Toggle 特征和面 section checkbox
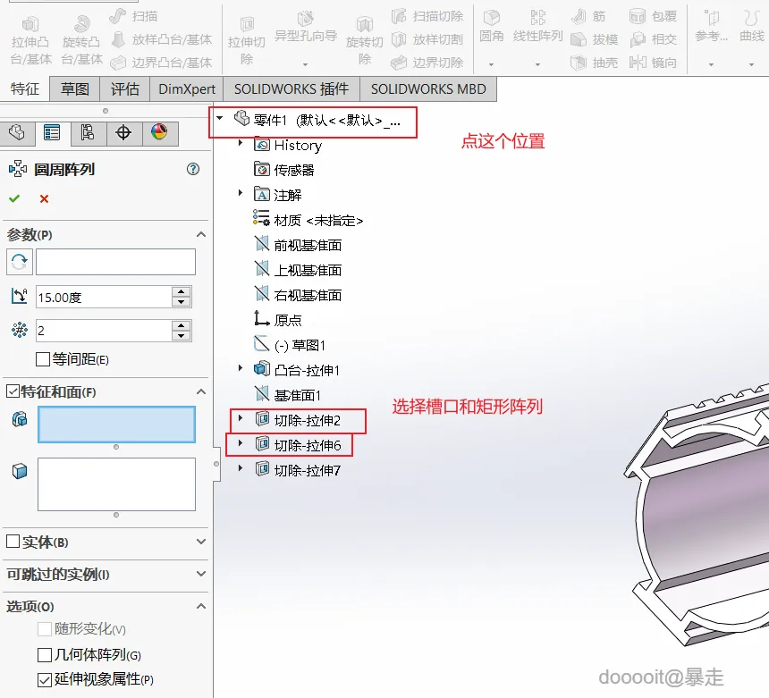The height and width of the screenshot is (698, 769). pos(13,391)
